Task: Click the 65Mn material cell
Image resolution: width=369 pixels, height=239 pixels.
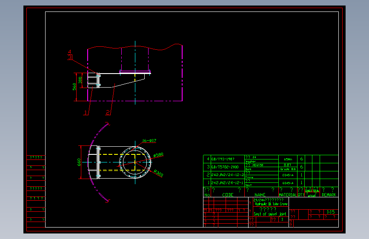Action: (x=288, y=159)
